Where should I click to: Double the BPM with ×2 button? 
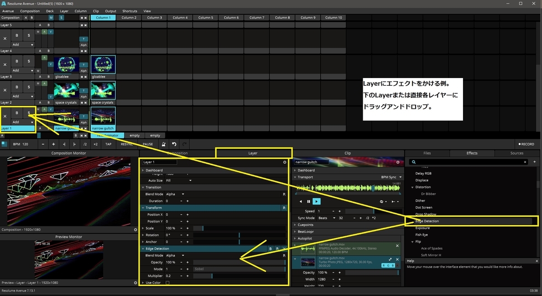[x=95, y=144]
